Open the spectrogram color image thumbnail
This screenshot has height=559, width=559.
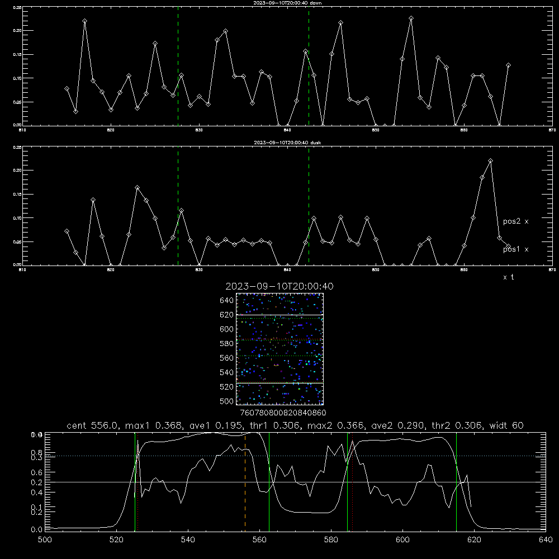click(x=279, y=349)
